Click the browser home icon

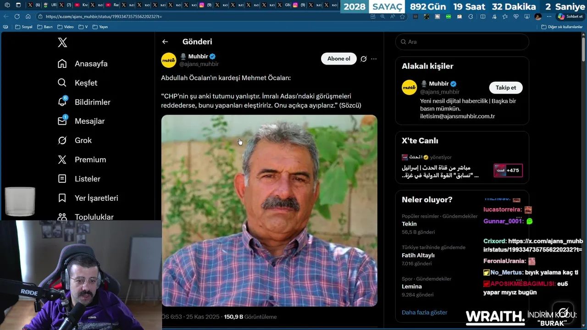[28, 16]
